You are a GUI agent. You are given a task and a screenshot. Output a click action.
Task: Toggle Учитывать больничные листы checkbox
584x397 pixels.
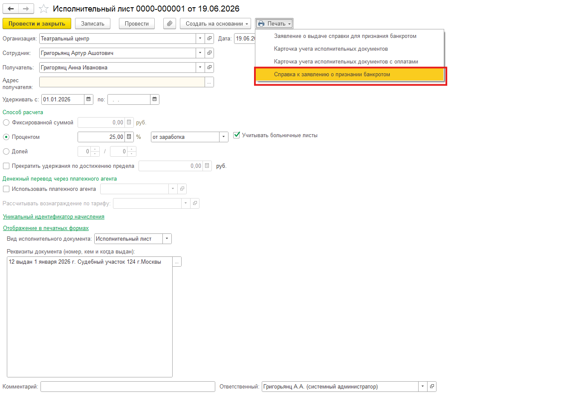[237, 135]
